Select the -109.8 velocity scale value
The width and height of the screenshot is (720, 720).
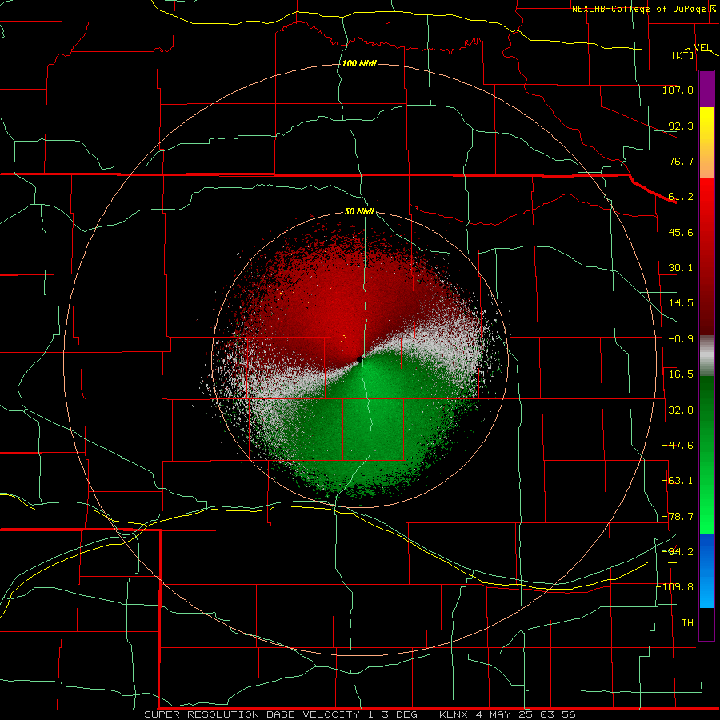pos(675,587)
